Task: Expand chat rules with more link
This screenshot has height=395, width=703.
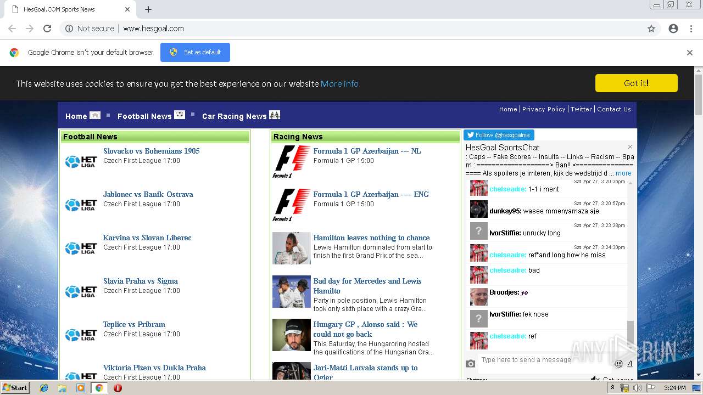Action: click(x=623, y=173)
